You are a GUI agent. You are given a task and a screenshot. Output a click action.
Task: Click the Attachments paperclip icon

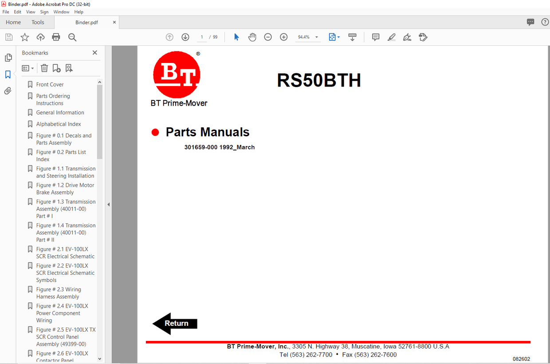point(8,91)
